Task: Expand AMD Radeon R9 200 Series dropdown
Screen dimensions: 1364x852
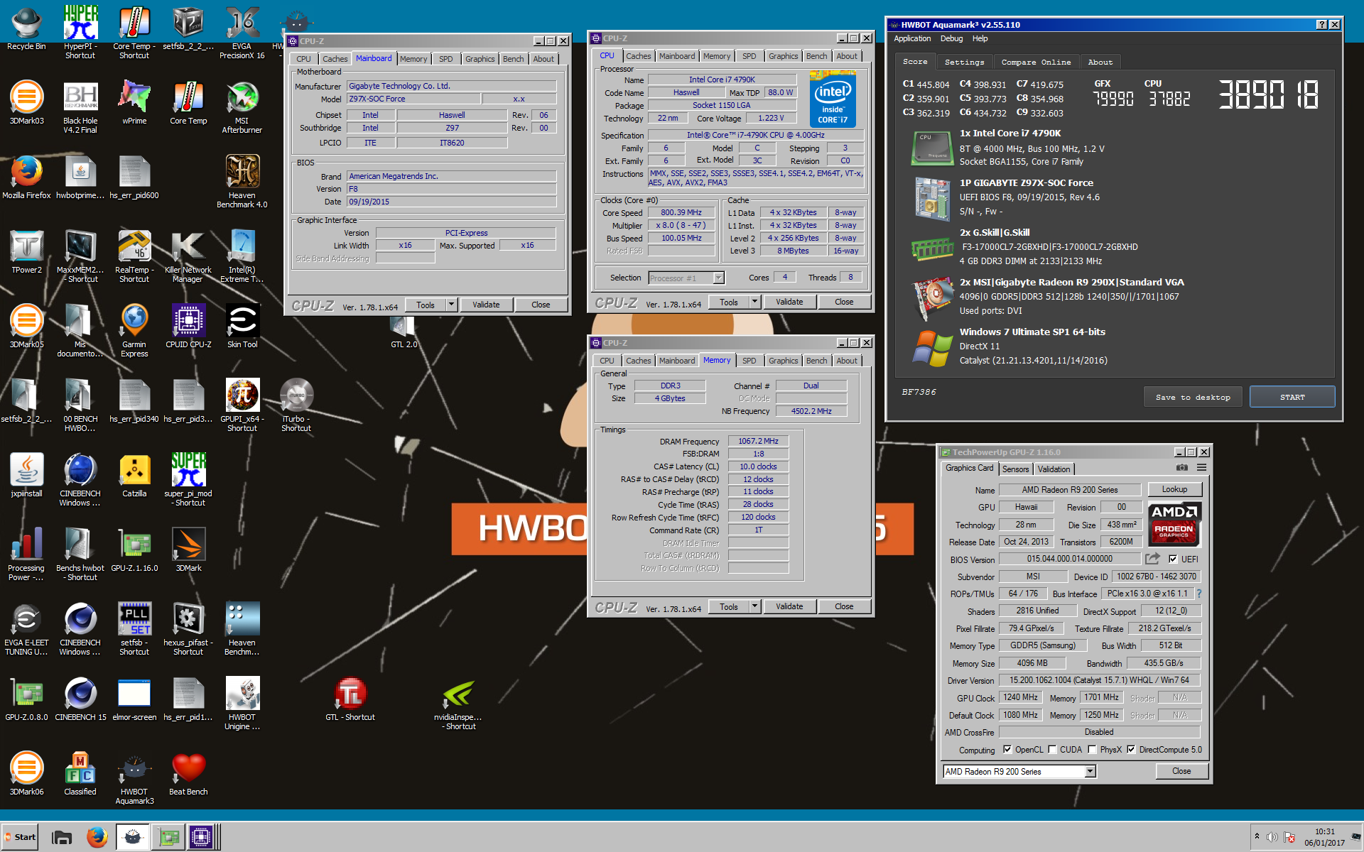Action: (x=1090, y=772)
